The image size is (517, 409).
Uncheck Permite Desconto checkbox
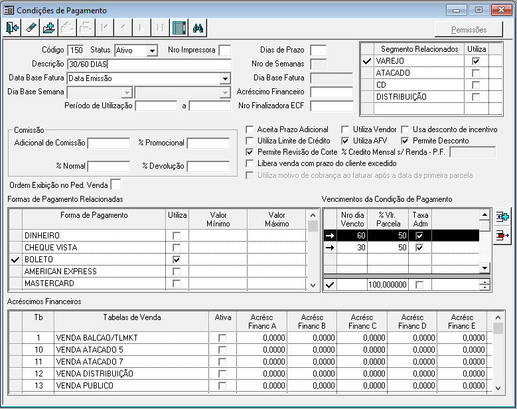tap(405, 141)
